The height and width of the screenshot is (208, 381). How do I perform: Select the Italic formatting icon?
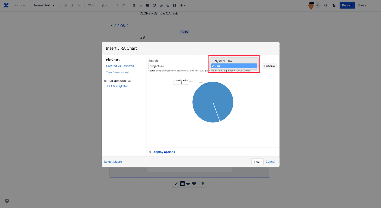tap(72, 5)
